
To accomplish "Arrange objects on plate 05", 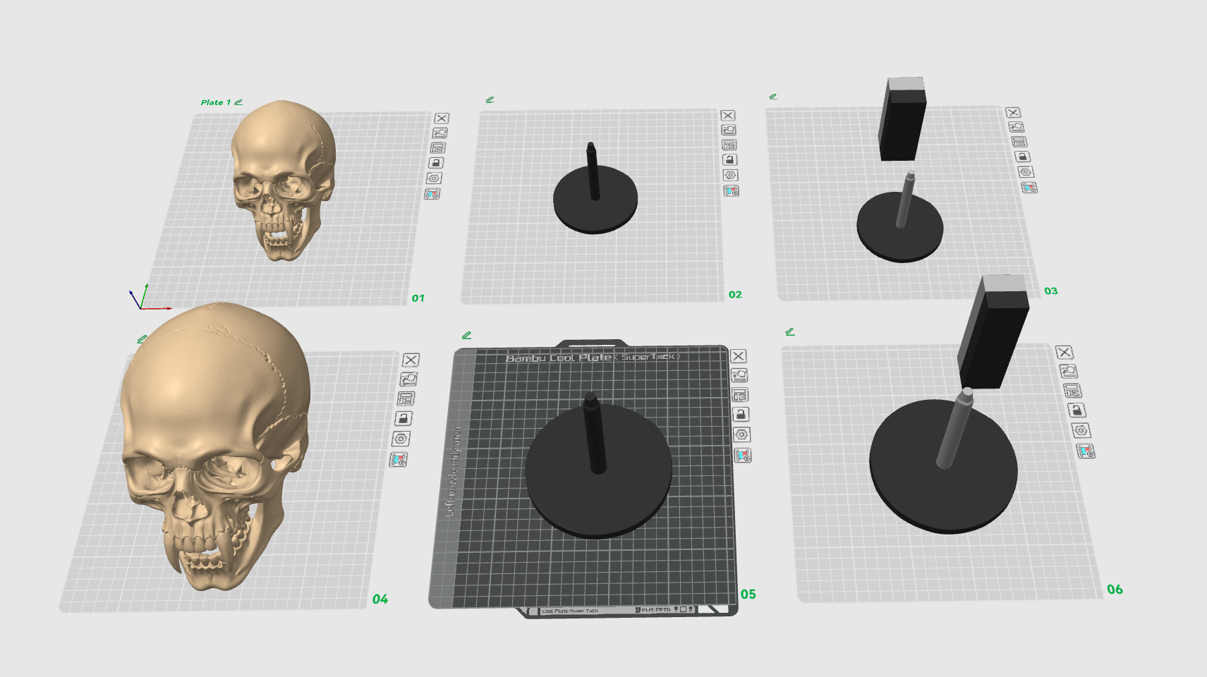I will (739, 395).
